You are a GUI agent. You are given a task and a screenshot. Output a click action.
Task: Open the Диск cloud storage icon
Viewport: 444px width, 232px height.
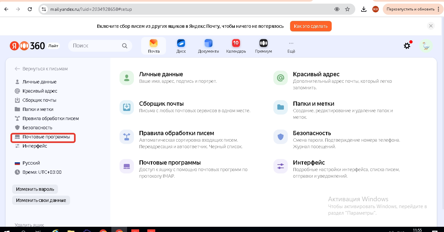(x=181, y=46)
